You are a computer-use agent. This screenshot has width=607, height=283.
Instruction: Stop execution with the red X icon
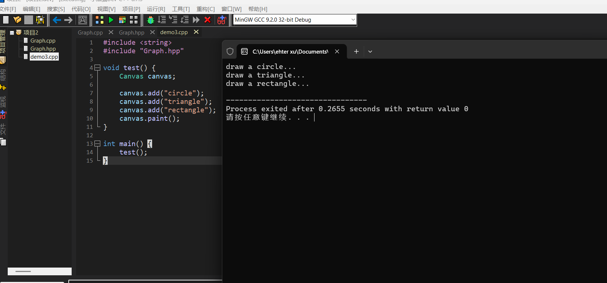(x=208, y=20)
